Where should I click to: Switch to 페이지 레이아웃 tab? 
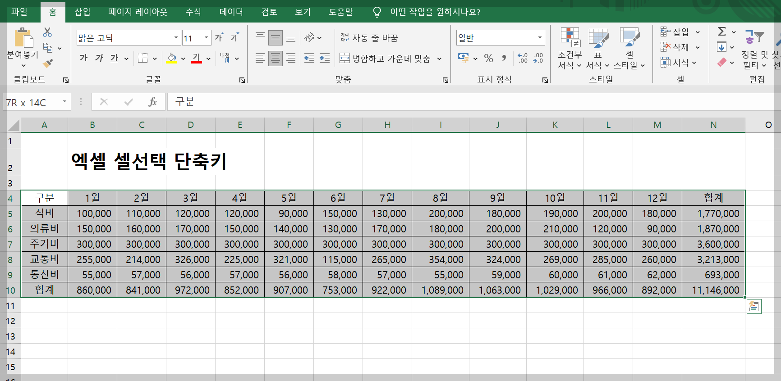138,12
